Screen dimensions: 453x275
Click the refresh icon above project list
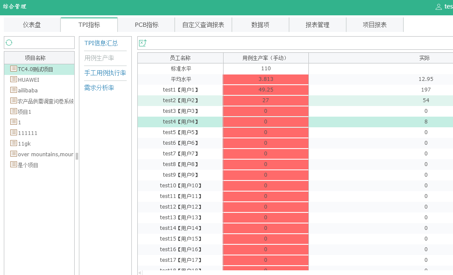click(x=9, y=43)
